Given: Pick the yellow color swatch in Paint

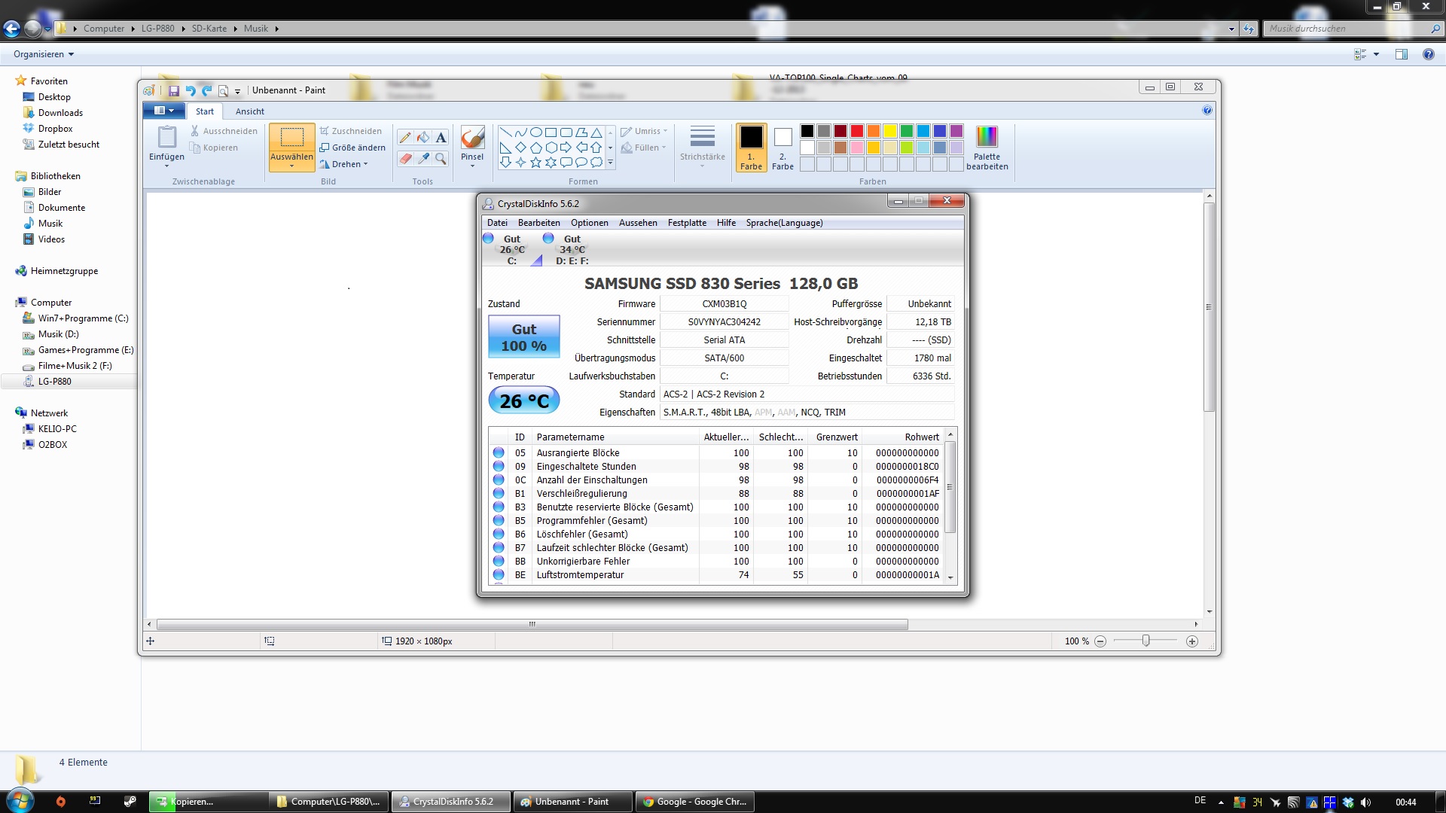Looking at the screenshot, I should (x=890, y=131).
